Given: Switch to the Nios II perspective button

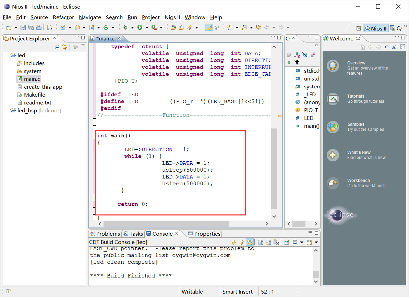Looking at the screenshot, I should 375,28.
